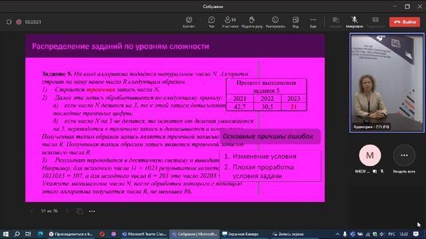Click the purple taskbar app icon

coord(114,234)
